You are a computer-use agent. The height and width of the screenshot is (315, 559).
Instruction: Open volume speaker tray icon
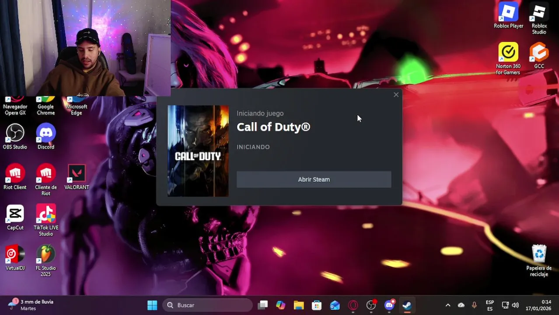pyautogui.click(x=515, y=305)
